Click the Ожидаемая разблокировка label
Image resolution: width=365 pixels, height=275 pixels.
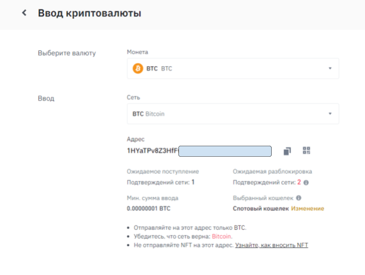pos(272,171)
